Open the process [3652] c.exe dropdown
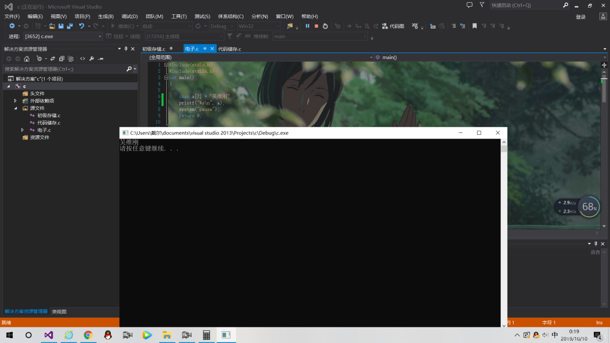The height and width of the screenshot is (343, 610). (63, 36)
